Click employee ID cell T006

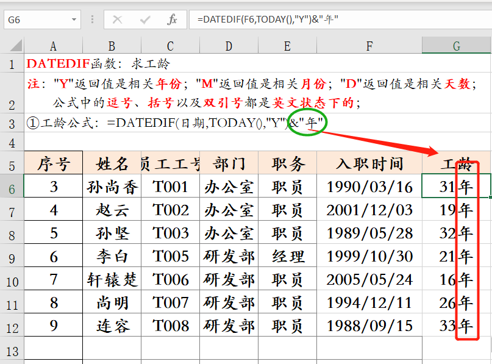(x=170, y=279)
